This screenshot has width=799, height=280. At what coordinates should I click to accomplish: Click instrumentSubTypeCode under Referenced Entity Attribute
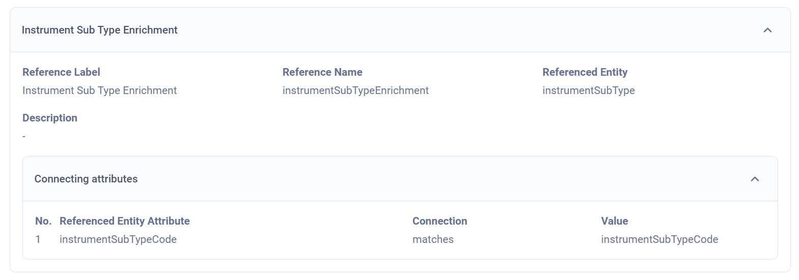click(118, 239)
